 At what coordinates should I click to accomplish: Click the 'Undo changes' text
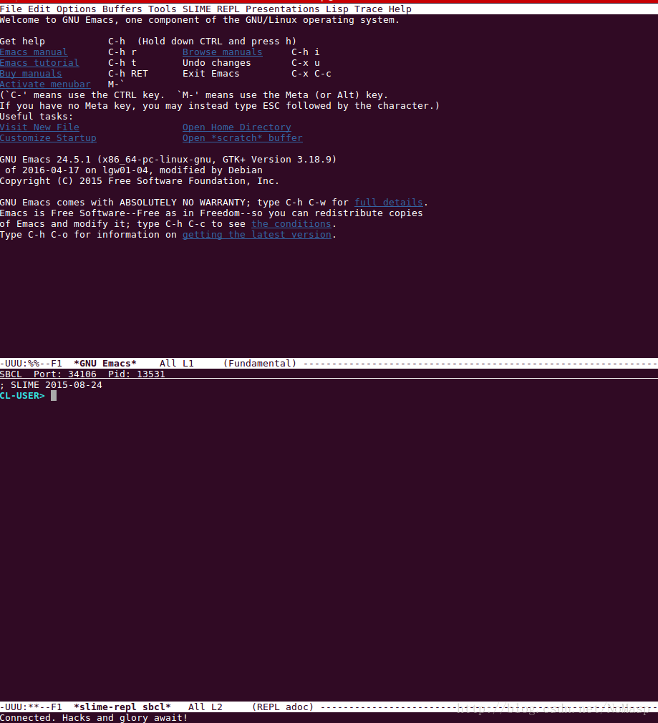[x=217, y=63]
